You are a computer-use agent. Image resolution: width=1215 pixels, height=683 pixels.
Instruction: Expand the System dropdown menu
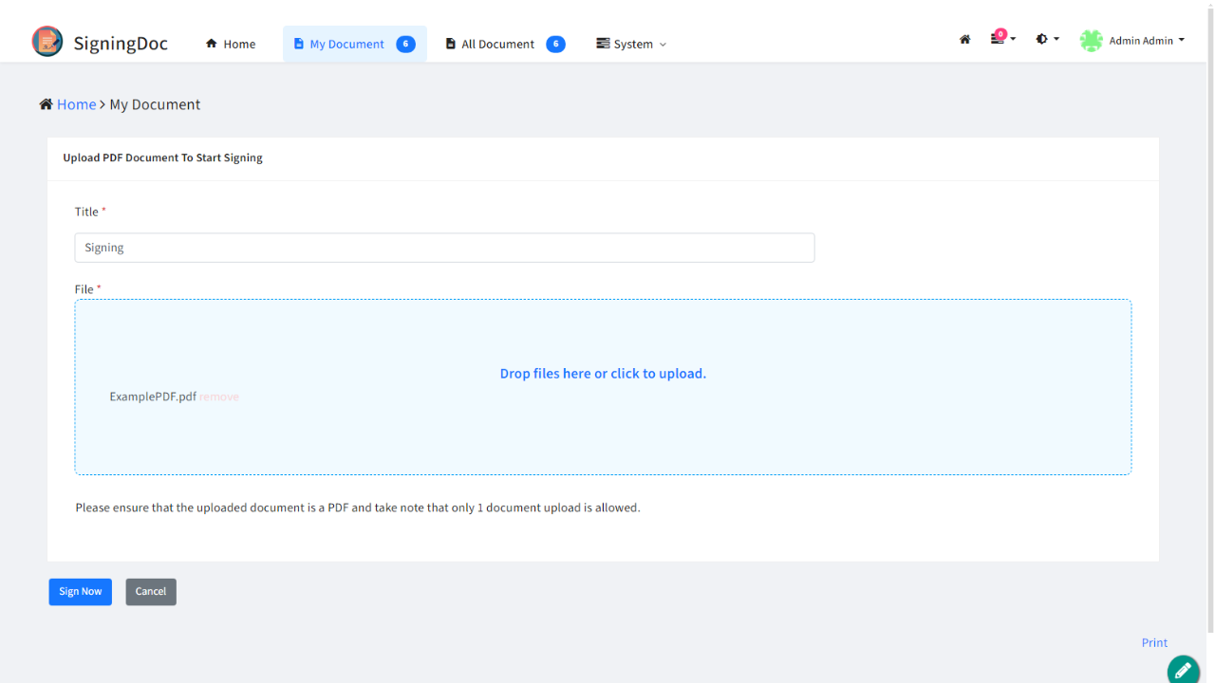[631, 44]
